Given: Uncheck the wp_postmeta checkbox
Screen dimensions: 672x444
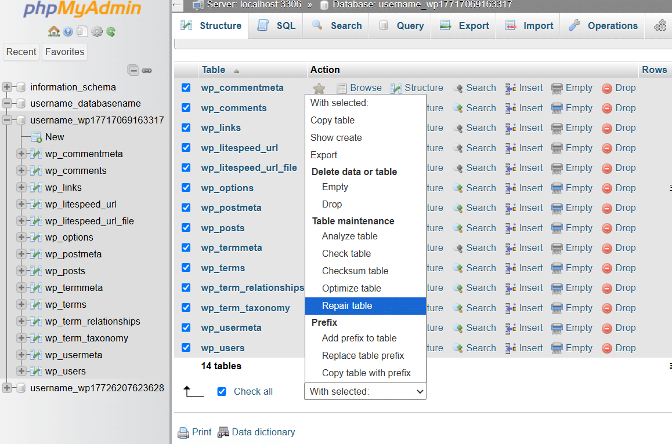Looking at the screenshot, I should 186,208.
